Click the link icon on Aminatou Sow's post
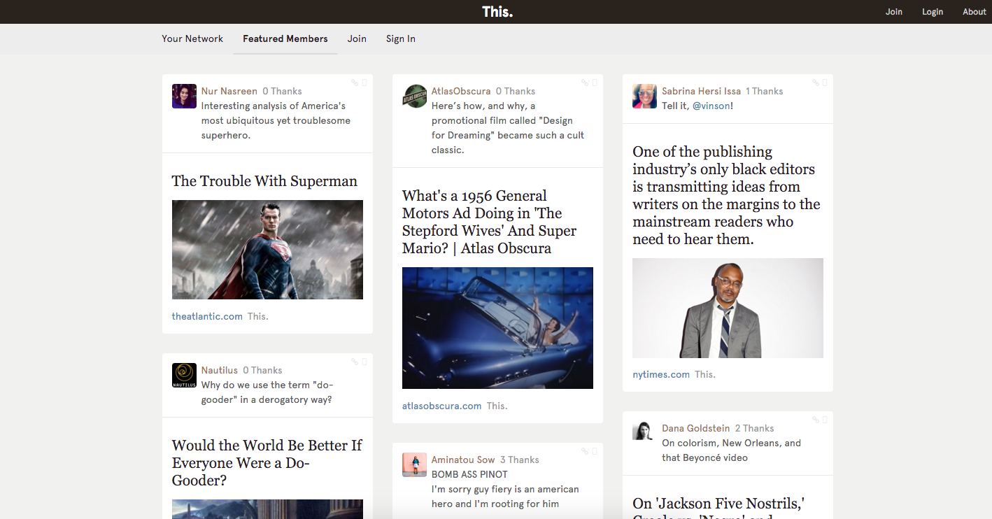This screenshot has width=992, height=519. pyautogui.click(x=585, y=451)
